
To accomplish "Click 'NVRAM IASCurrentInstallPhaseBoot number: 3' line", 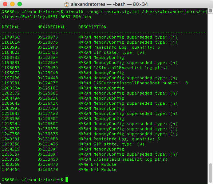I will (x=133, y=83).
